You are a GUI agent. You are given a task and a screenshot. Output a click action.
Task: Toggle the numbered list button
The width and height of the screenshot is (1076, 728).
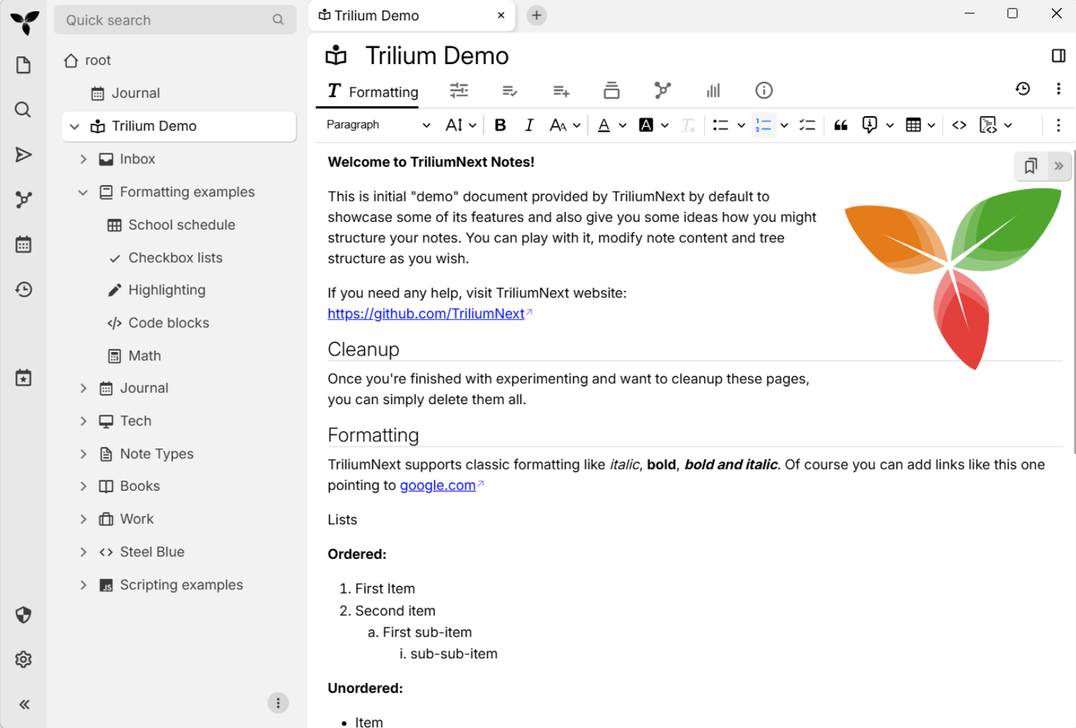tap(763, 125)
